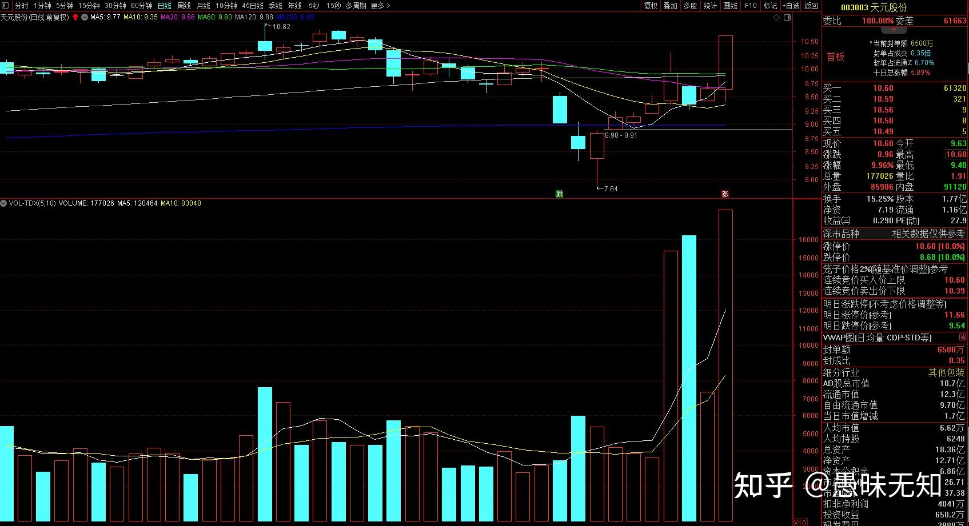Screen dimensions: 969x526
Task: Toggle the 复权 price adjustment option
Action: tap(651, 6)
